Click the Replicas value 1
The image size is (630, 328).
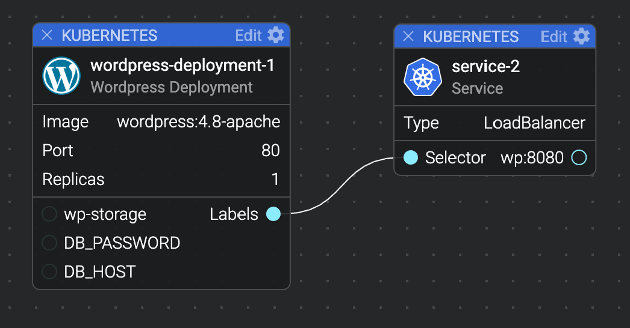tap(275, 179)
